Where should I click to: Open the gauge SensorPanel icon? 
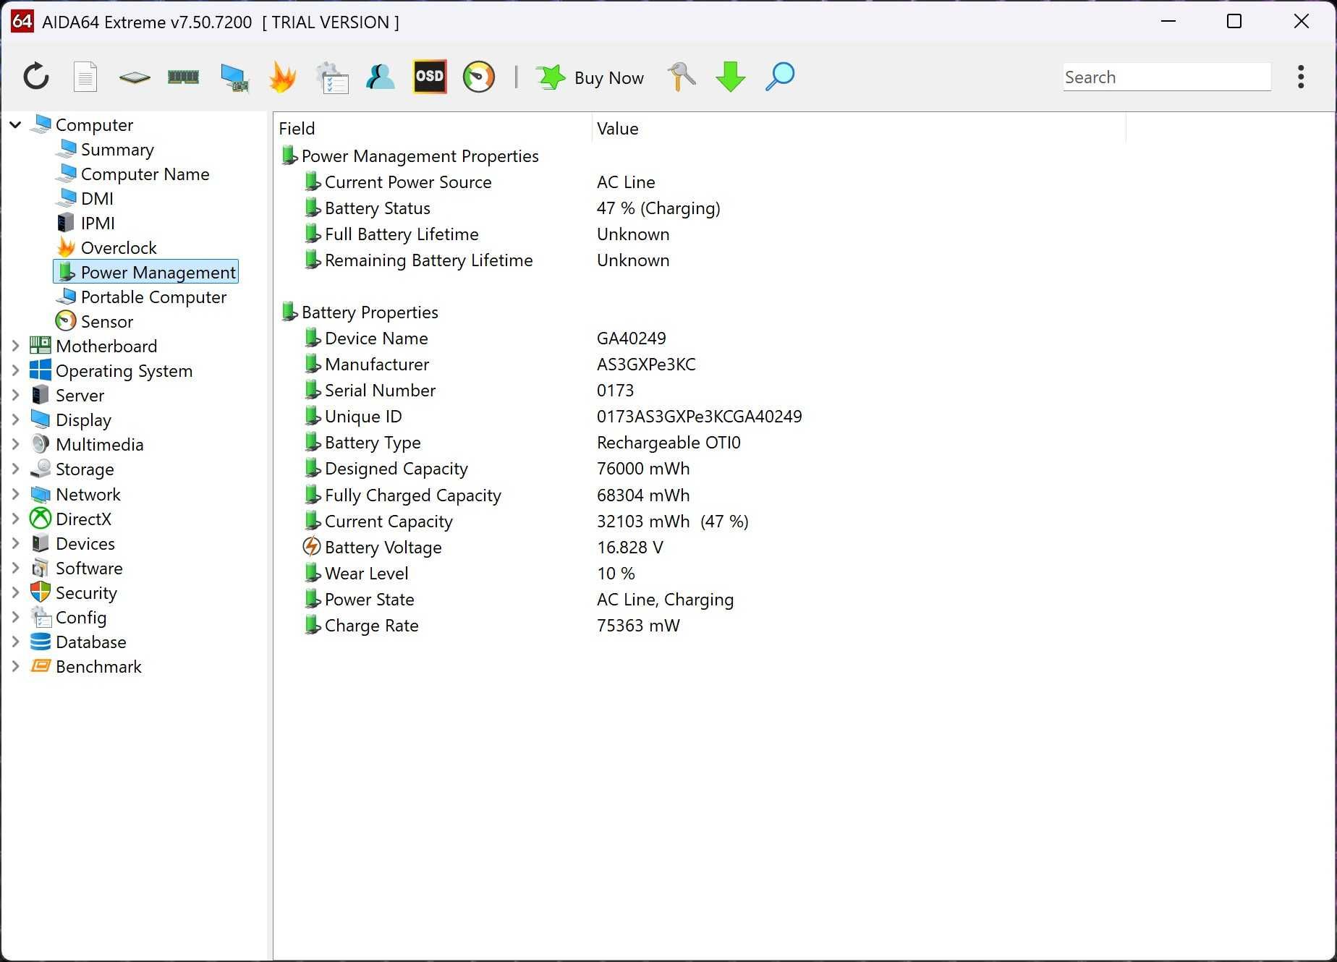click(479, 77)
